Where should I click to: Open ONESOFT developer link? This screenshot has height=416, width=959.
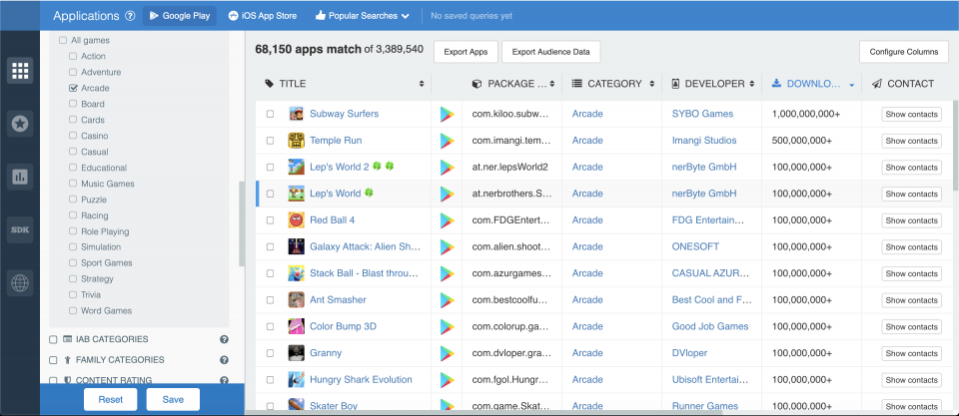696,246
